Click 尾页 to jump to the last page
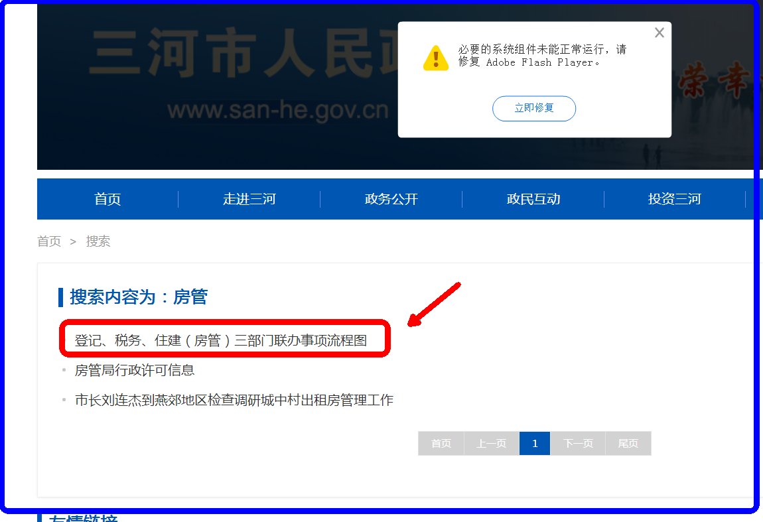The height and width of the screenshot is (522, 763). (x=628, y=443)
